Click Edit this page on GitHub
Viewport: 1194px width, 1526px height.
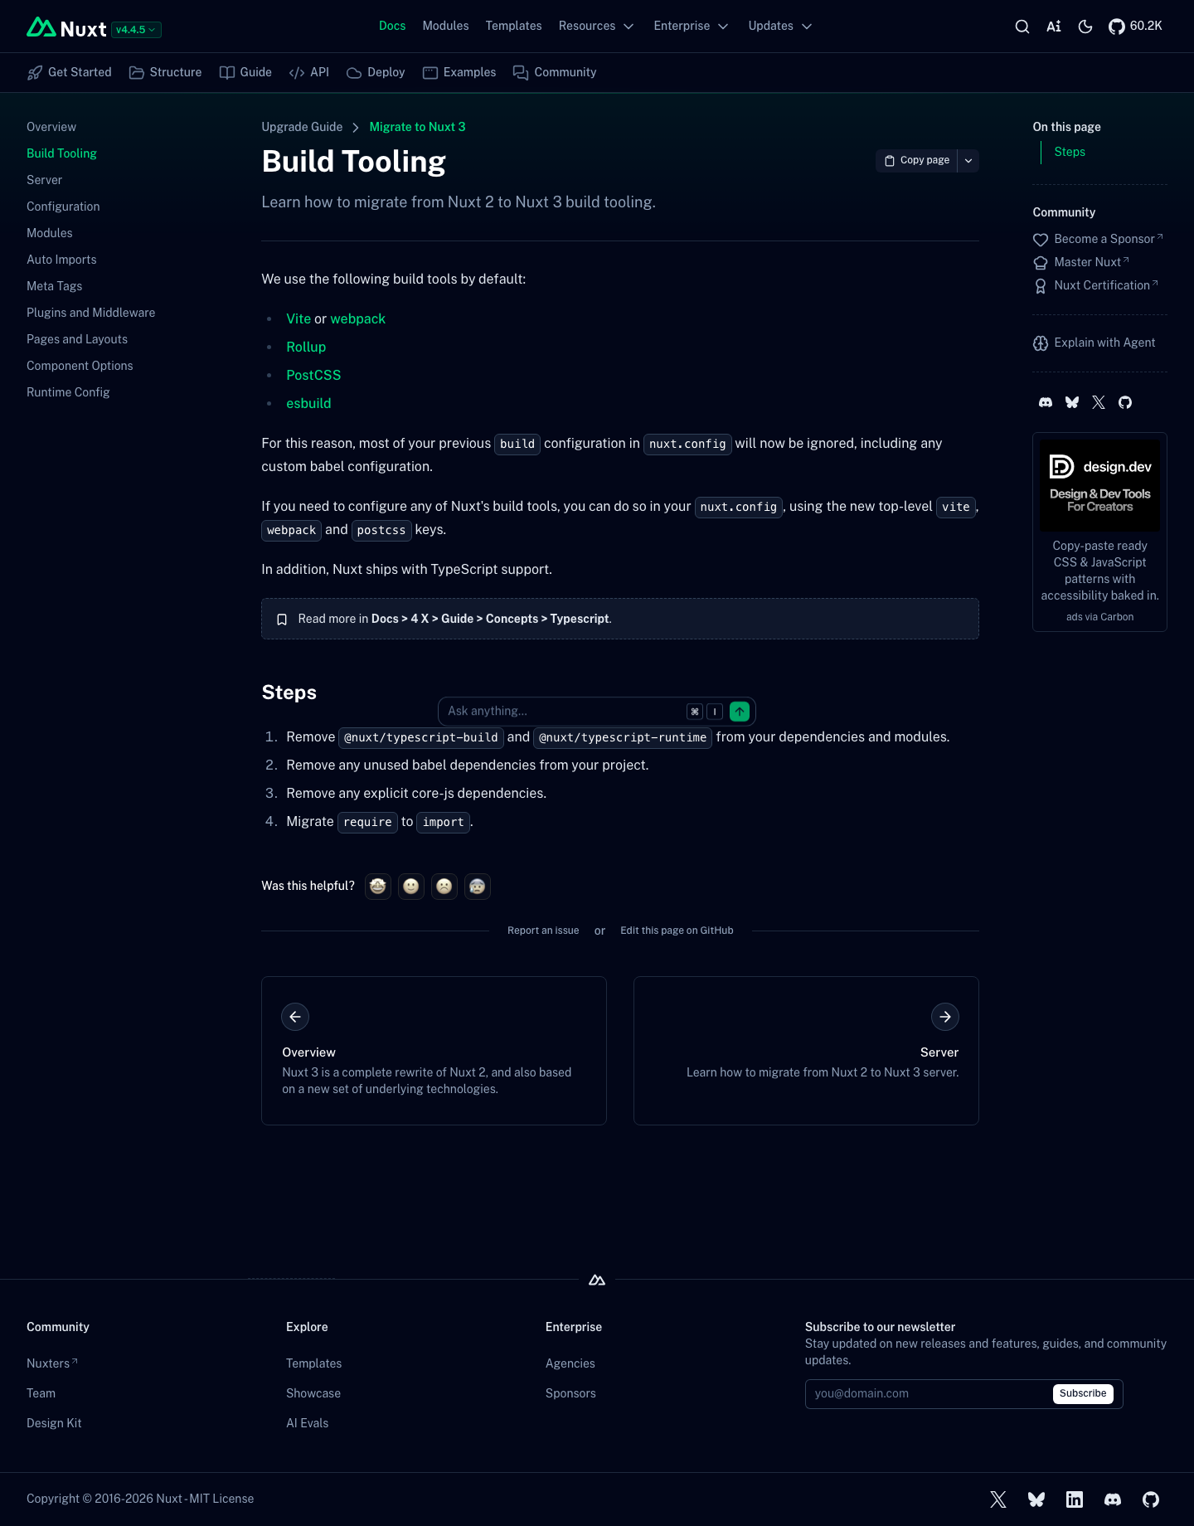click(x=677, y=931)
